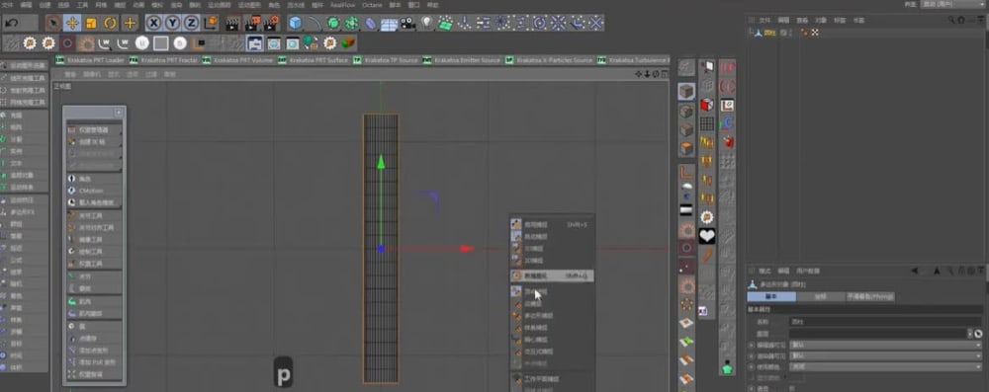This screenshot has height=392, width=989.
Task: Click the red X axis arrow handle
Action: pos(468,249)
